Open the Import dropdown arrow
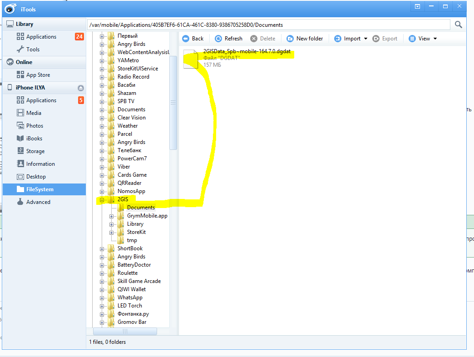Viewport: 474px width, 357px height. [x=366, y=39]
